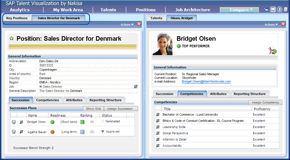Click Bridget Olsen profile photo
The width and height of the screenshot is (290, 160).
click(163, 44)
